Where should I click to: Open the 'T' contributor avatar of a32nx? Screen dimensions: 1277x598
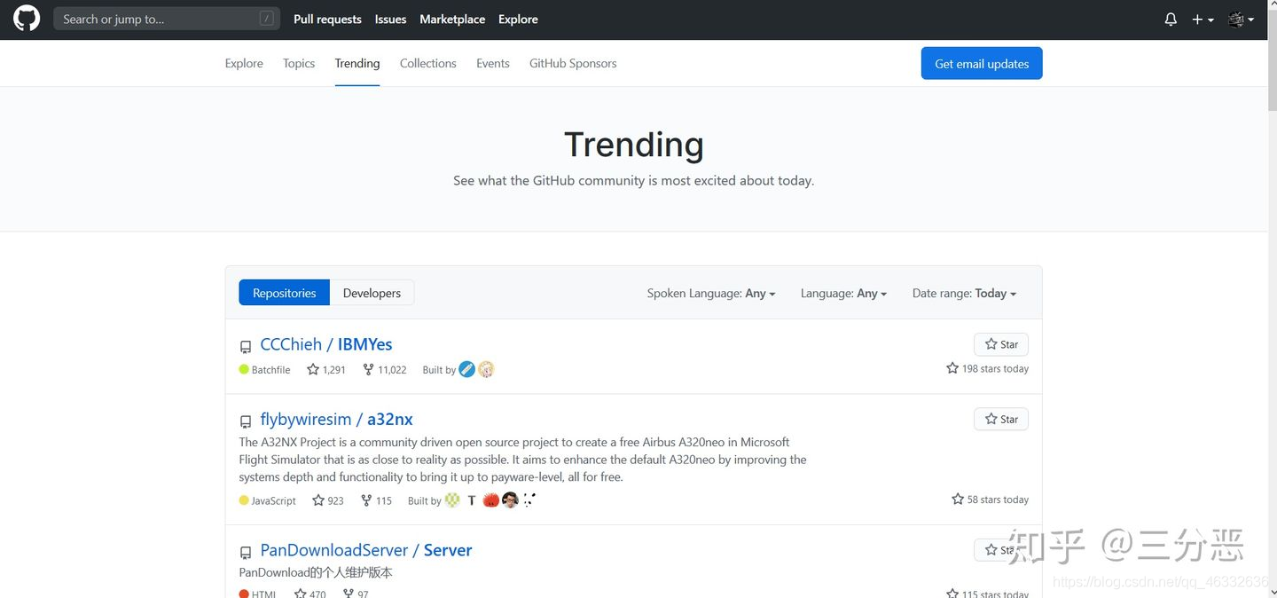click(x=472, y=500)
